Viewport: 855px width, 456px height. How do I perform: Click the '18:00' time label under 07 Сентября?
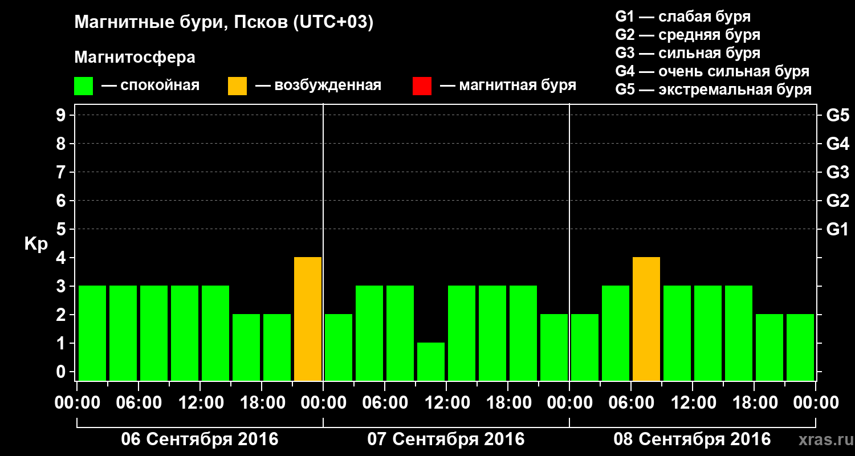tap(508, 403)
